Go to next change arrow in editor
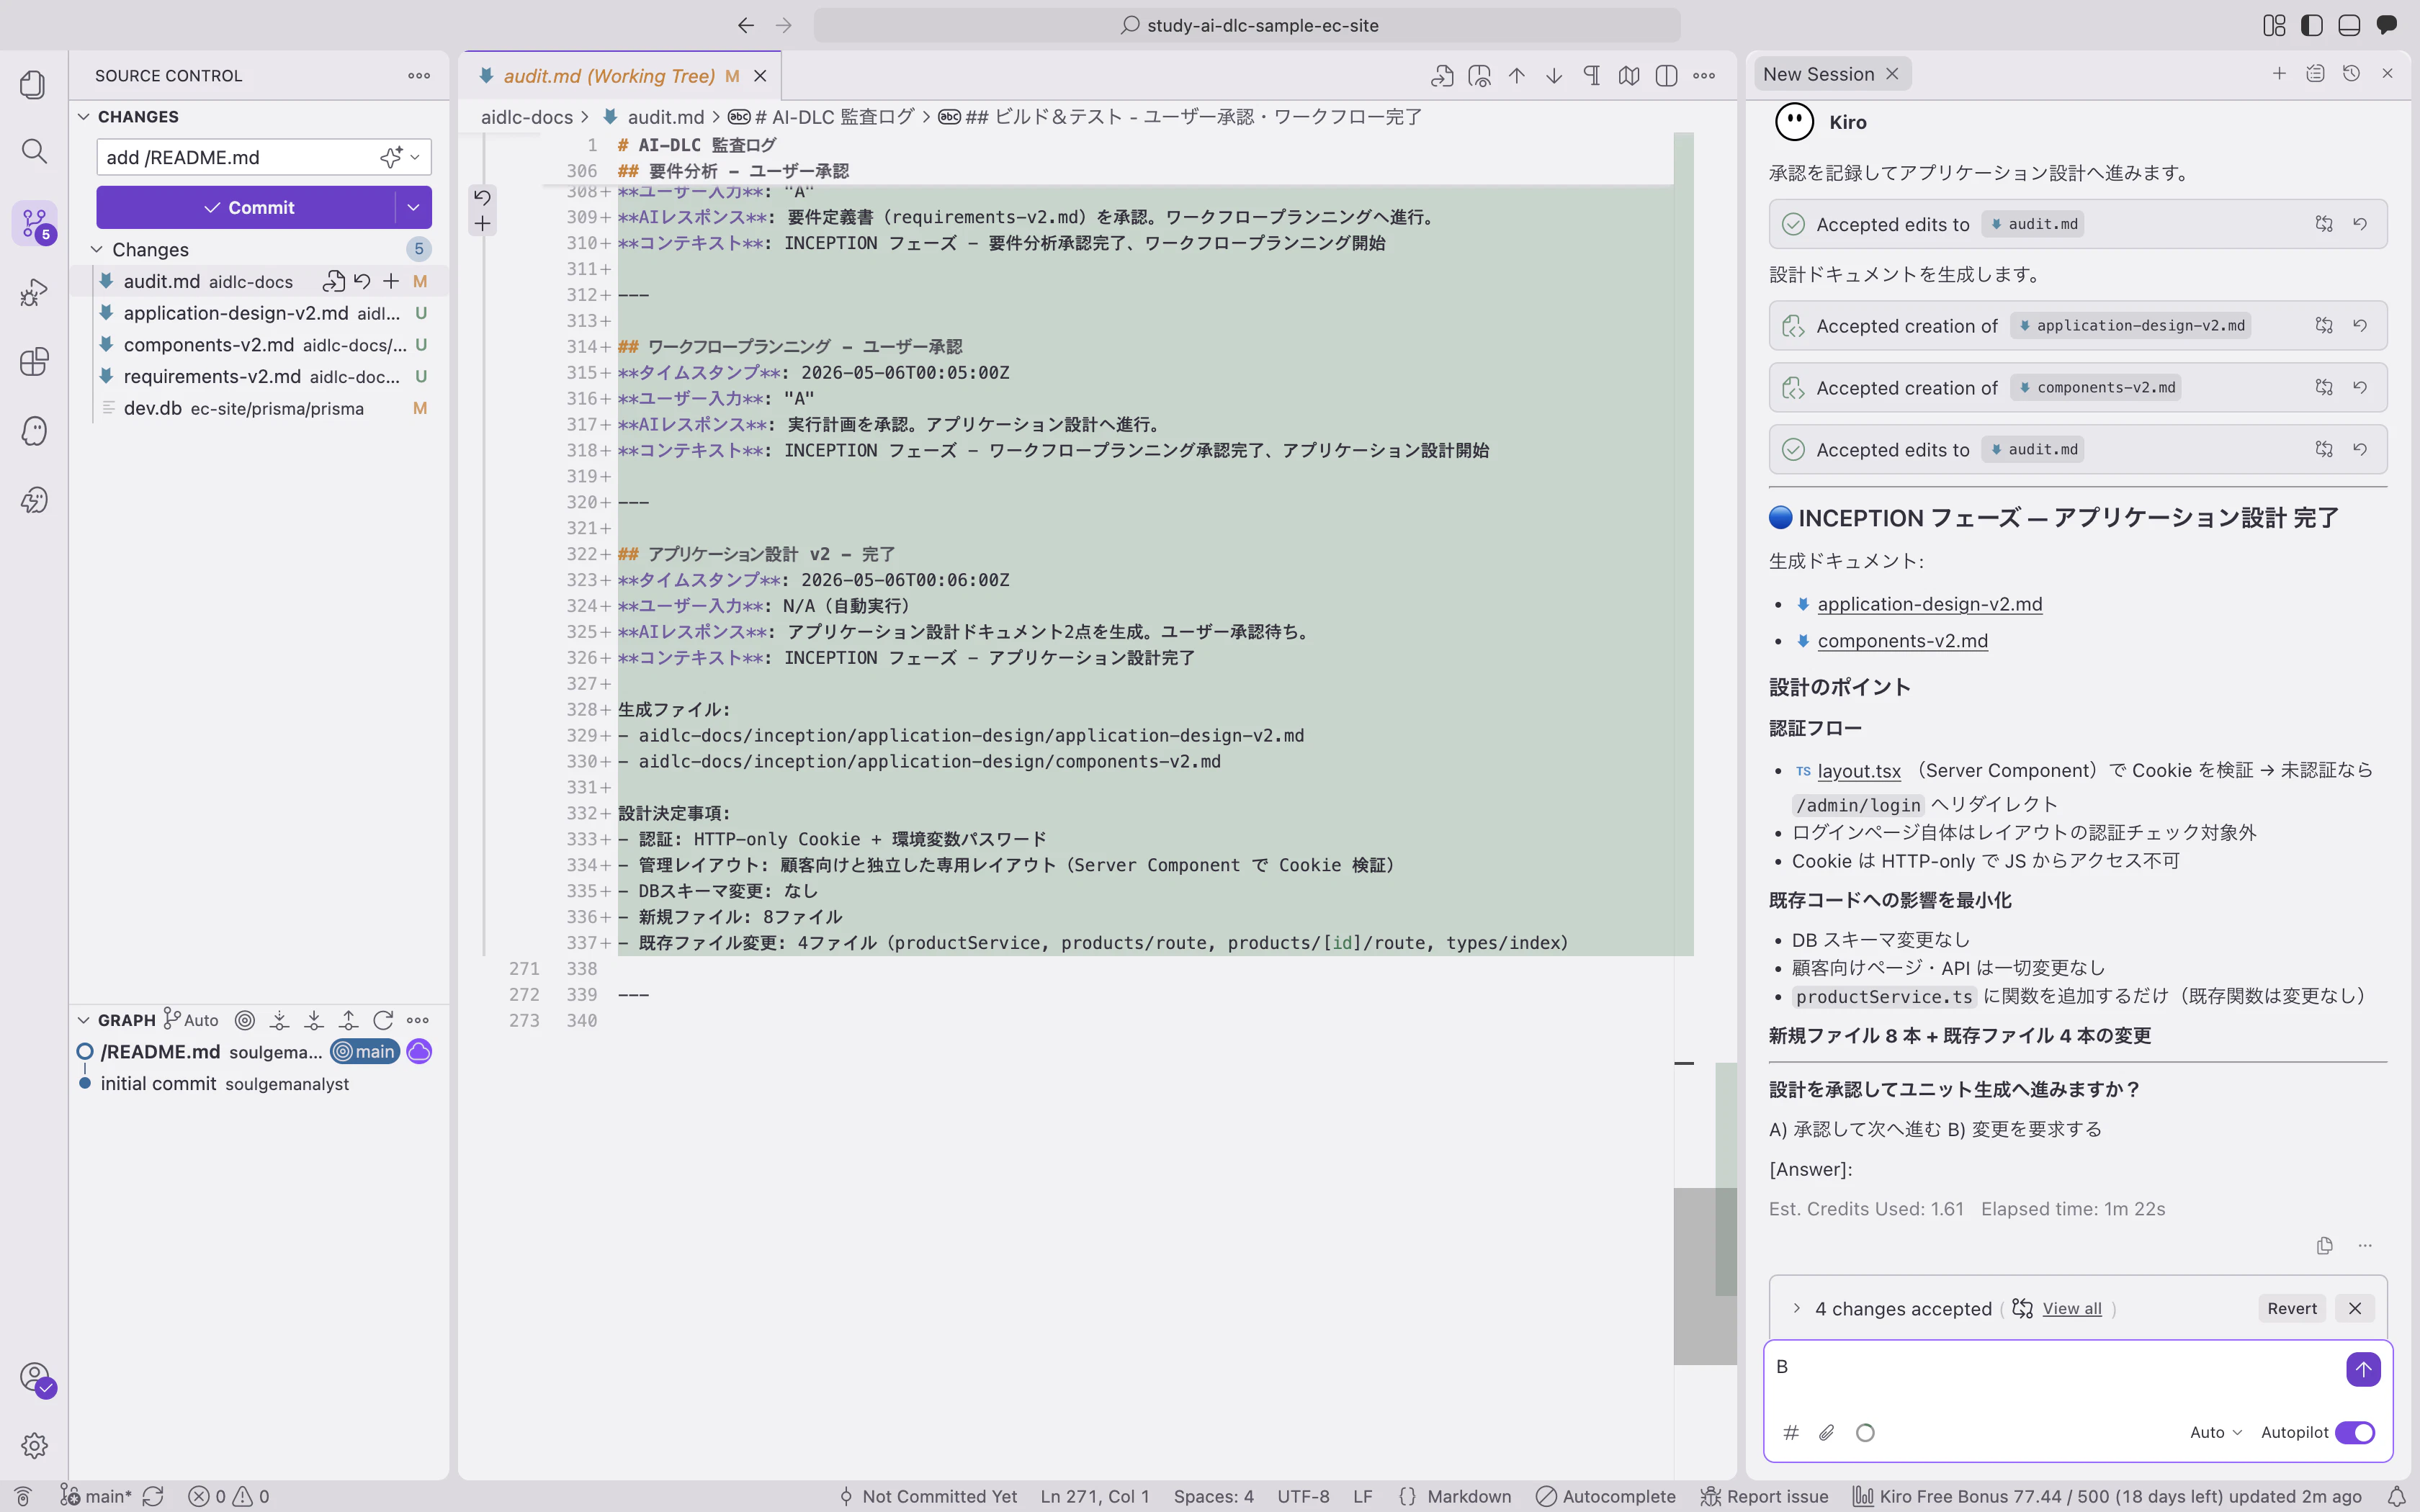Image resolution: width=2420 pixels, height=1512 pixels. 1554,75
